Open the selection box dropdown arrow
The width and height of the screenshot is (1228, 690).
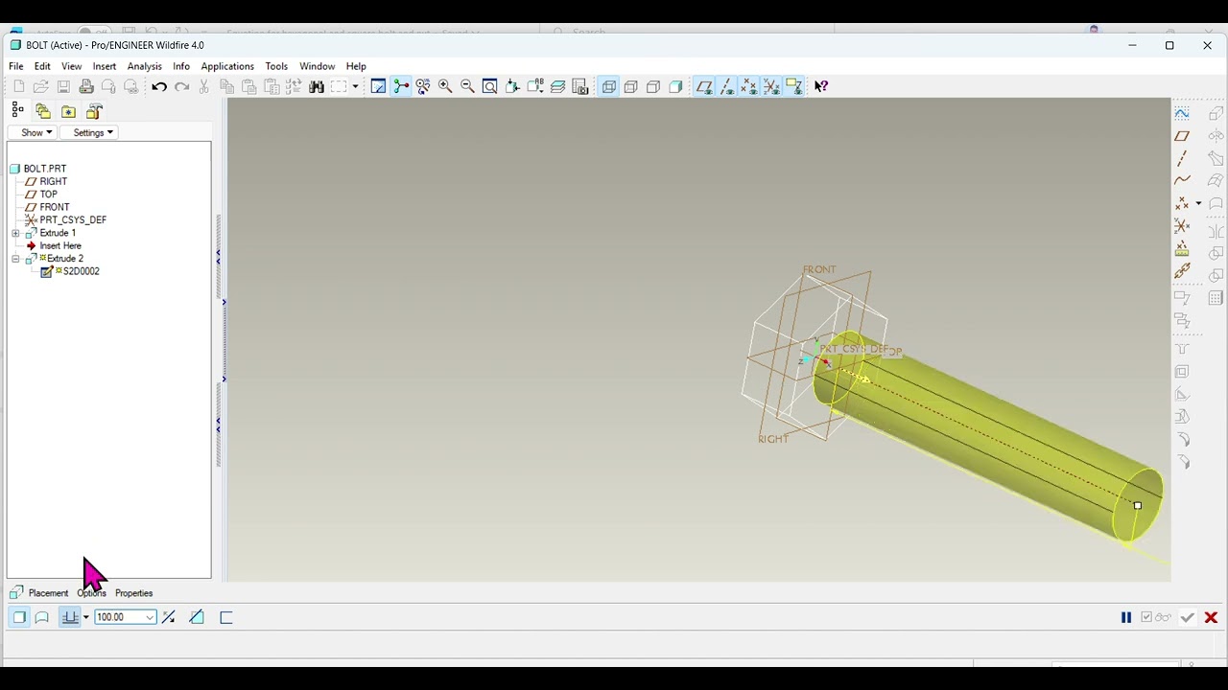click(x=355, y=86)
